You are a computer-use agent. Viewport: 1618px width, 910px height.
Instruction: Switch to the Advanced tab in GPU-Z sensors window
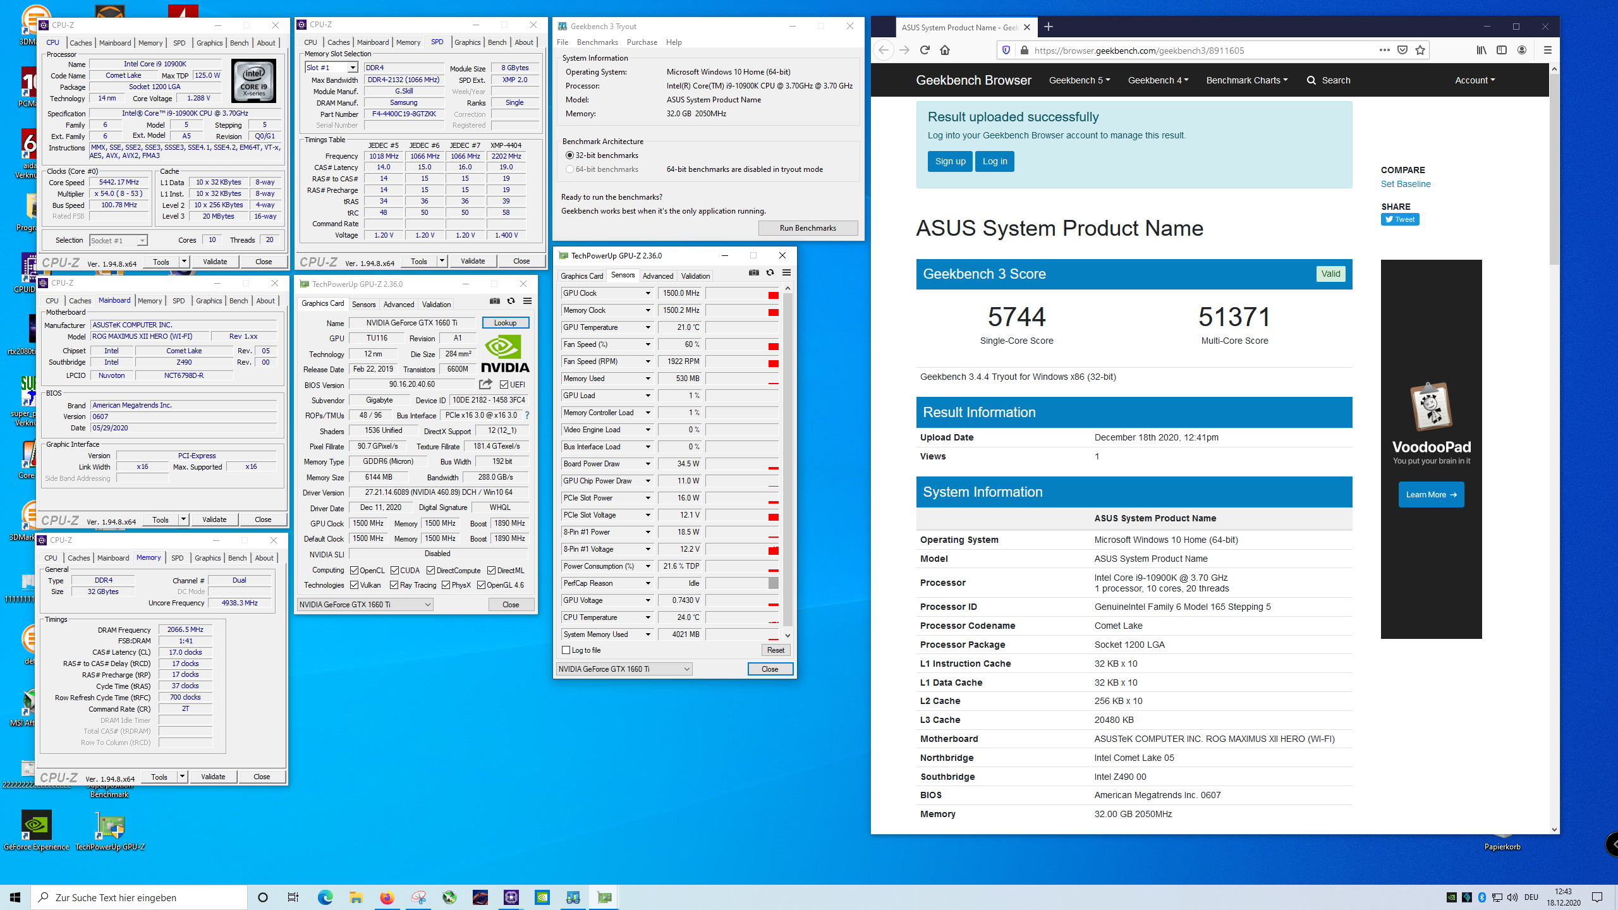point(658,276)
